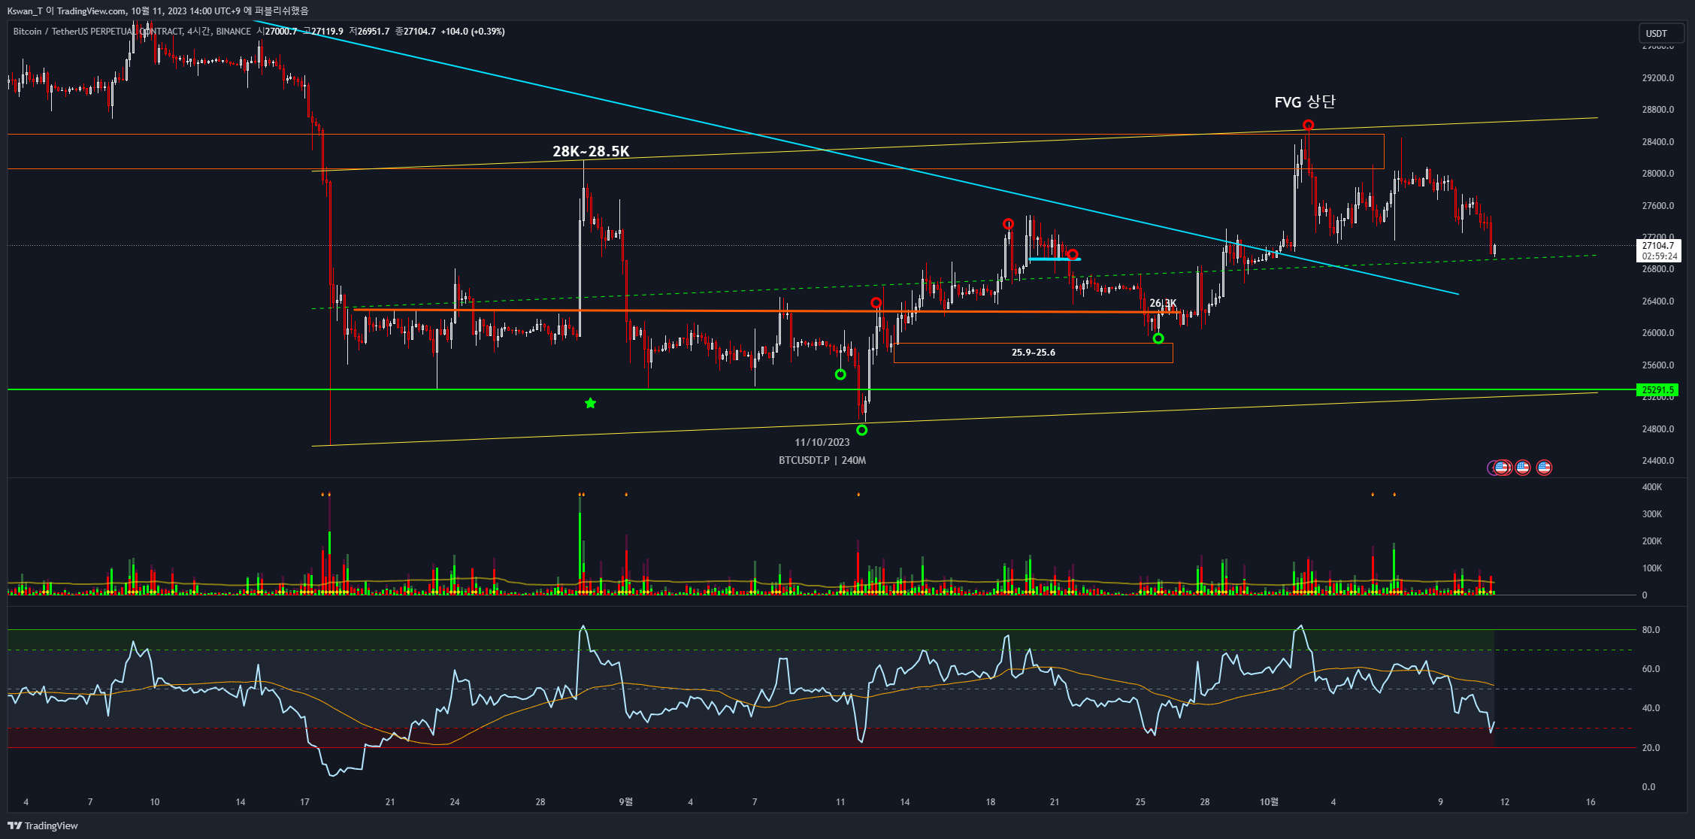
Task: Click the '25' date label on time axis
Action: pos(1140,801)
